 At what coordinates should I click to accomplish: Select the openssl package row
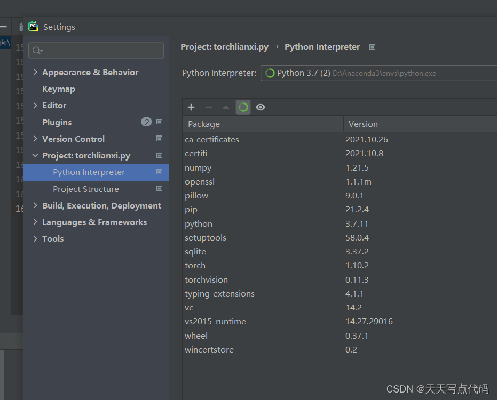[x=340, y=181]
